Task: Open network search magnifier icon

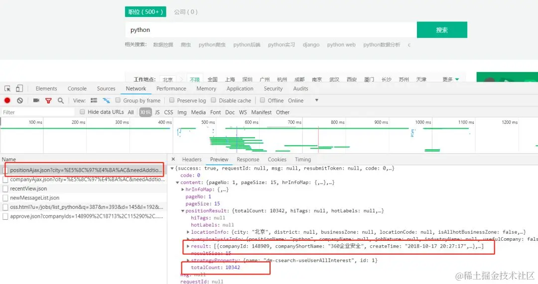Action: tap(61, 100)
